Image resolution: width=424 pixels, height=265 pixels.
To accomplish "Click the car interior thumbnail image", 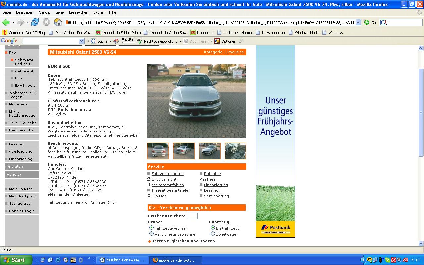I will pyautogui.click(x=235, y=151).
